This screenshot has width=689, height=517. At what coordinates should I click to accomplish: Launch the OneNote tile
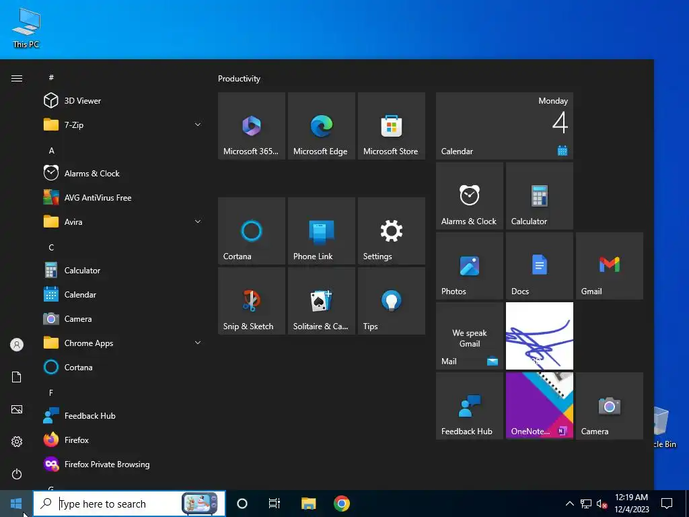(x=540, y=406)
